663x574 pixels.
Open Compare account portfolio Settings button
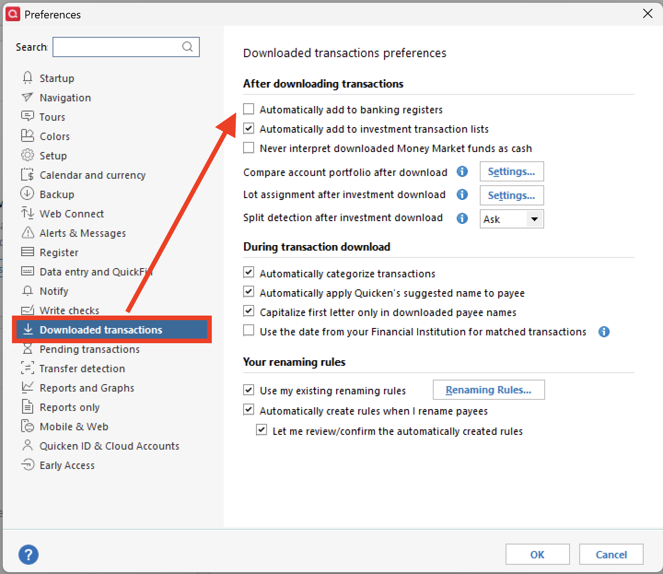pyautogui.click(x=512, y=171)
